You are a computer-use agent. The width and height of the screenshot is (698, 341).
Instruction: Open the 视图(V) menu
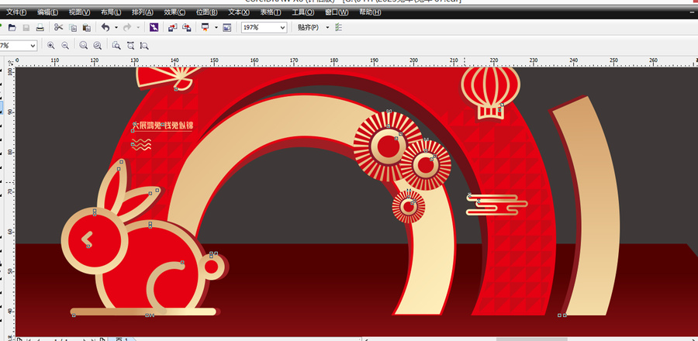(x=80, y=12)
